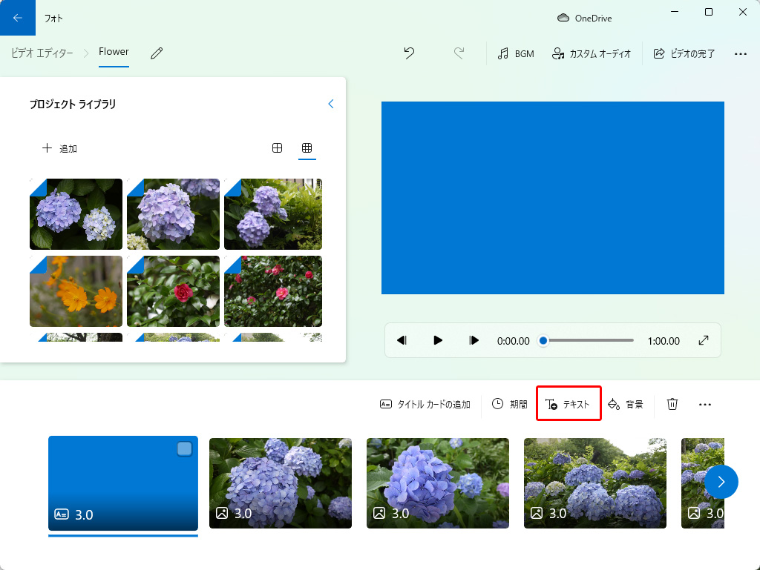Click ビデオの完了 to finish video
This screenshot has width=760, height=570.
click(x=684, y=53)
